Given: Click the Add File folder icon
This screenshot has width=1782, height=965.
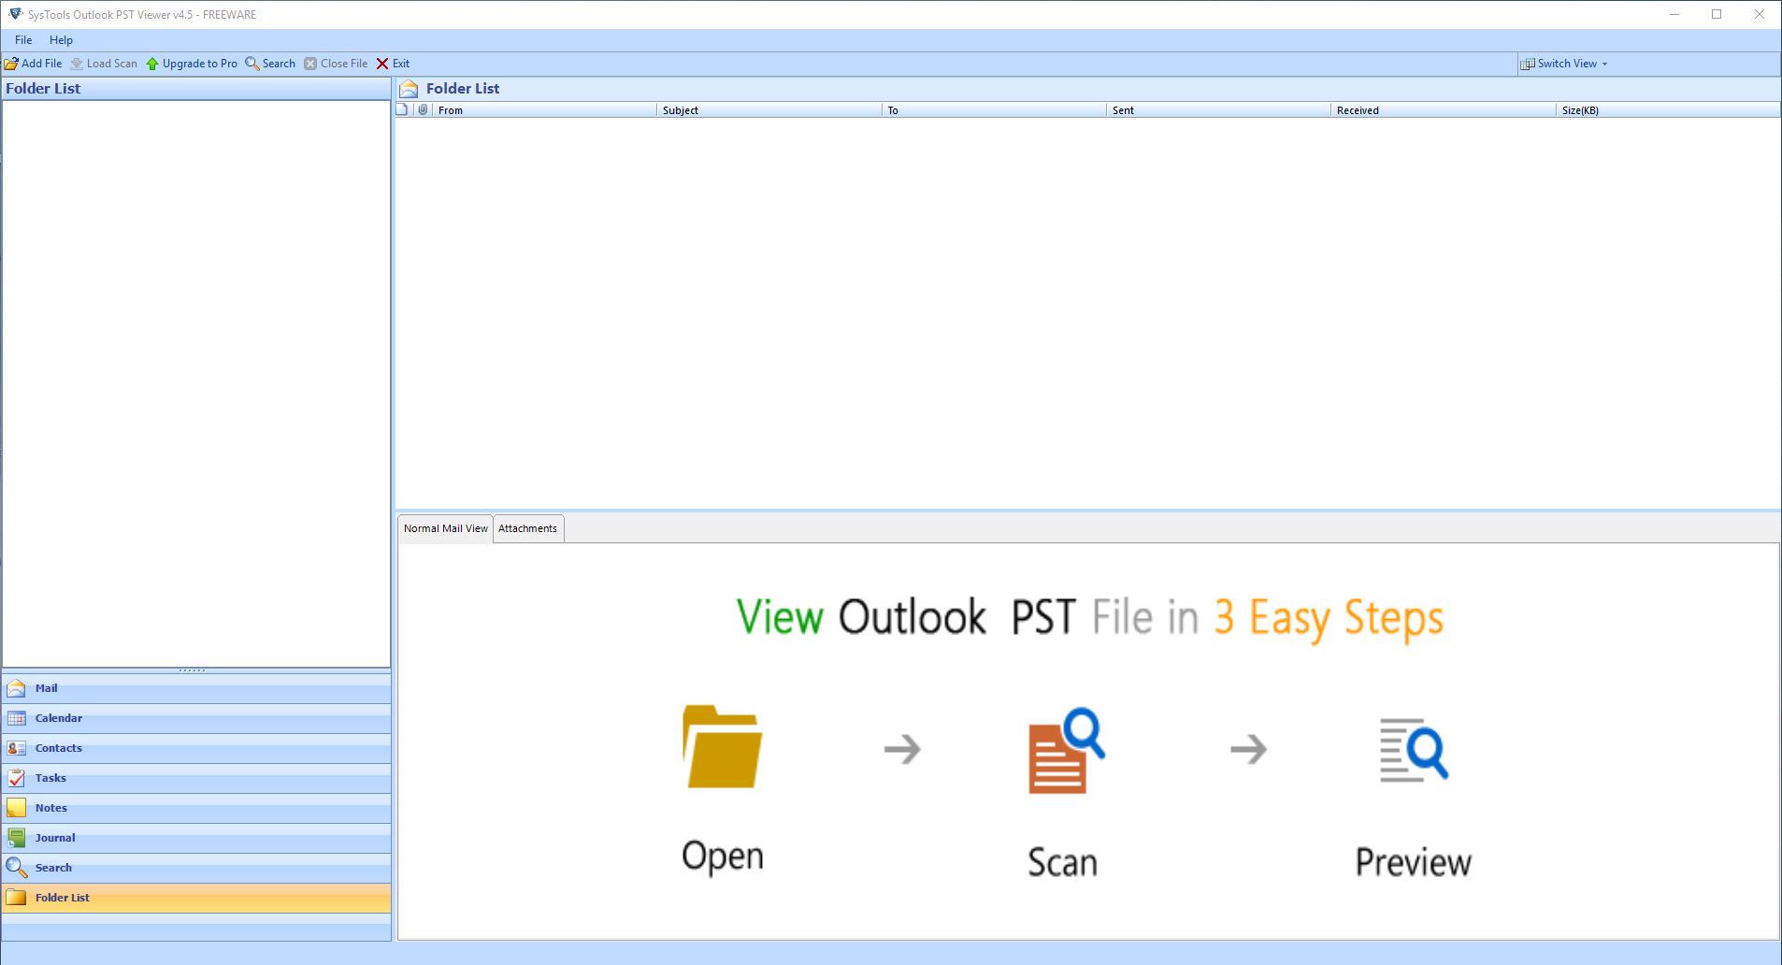Looking at the screenshot, I should coord(11,64).
